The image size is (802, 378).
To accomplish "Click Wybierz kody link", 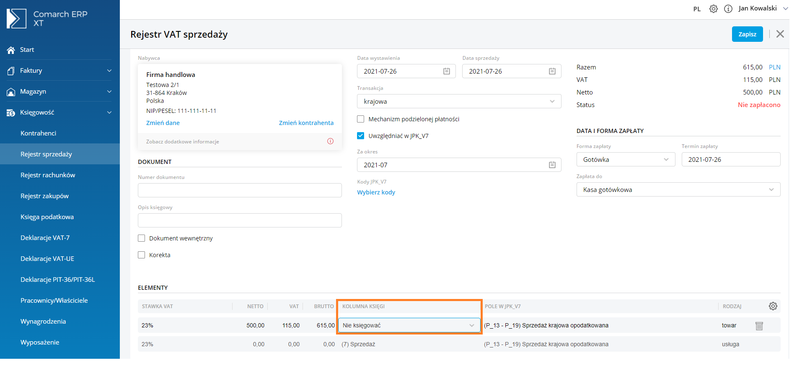I will point(376,192).
